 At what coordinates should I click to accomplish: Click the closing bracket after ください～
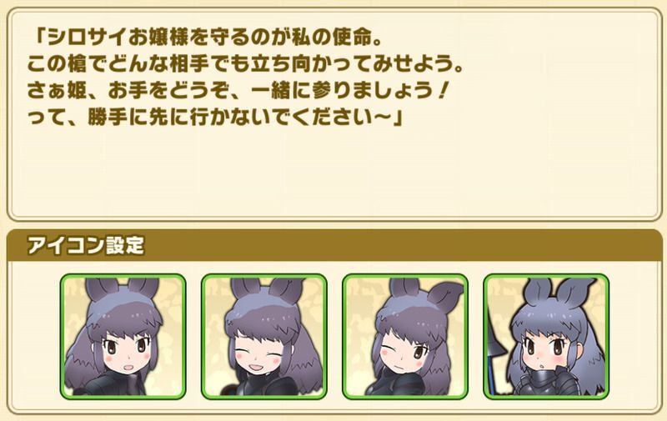398,118
